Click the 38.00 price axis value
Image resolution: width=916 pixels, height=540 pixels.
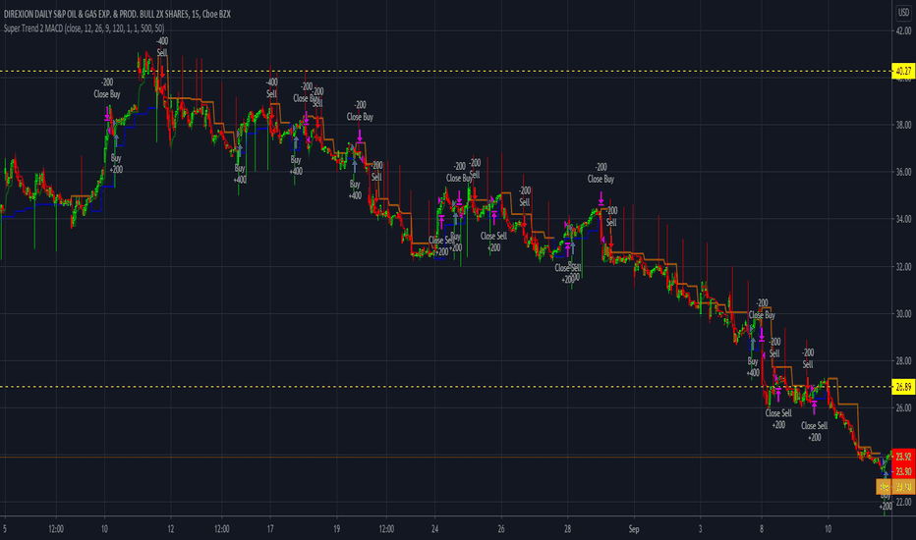point(903,125)
